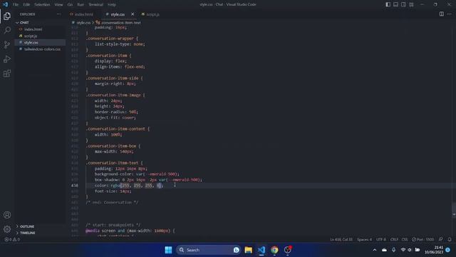Screen dimensions: 456x257
Task: Click Ln/Col cursor position in status bar
Action: [x=341, y=240]
